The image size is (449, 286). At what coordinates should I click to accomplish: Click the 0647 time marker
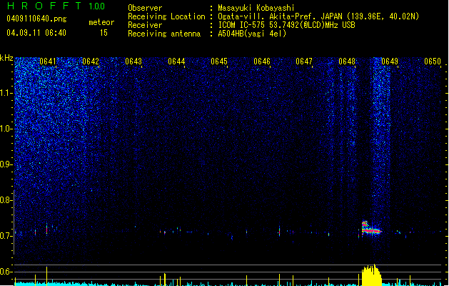tap(304, 61)
